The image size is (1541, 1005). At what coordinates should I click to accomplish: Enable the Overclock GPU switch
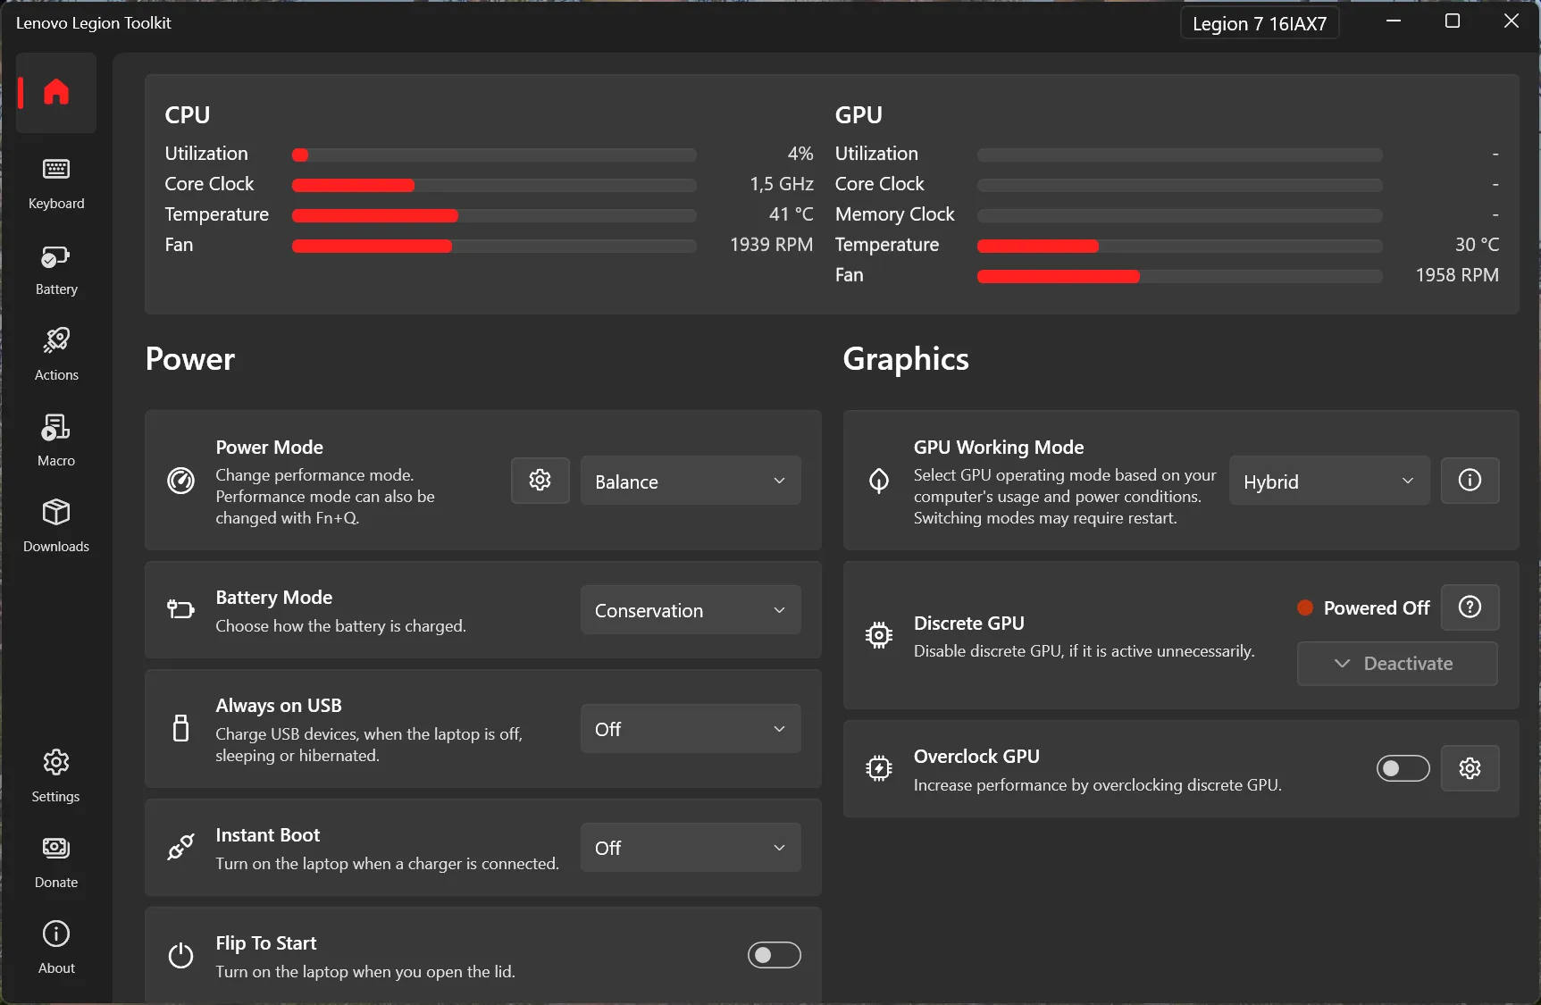click(1402, 768)
